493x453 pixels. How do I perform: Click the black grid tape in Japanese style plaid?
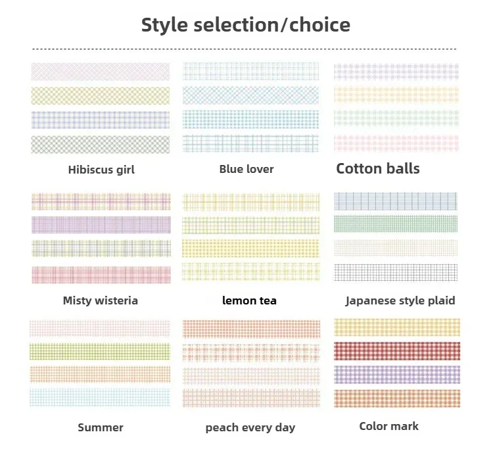click(396, 272)
